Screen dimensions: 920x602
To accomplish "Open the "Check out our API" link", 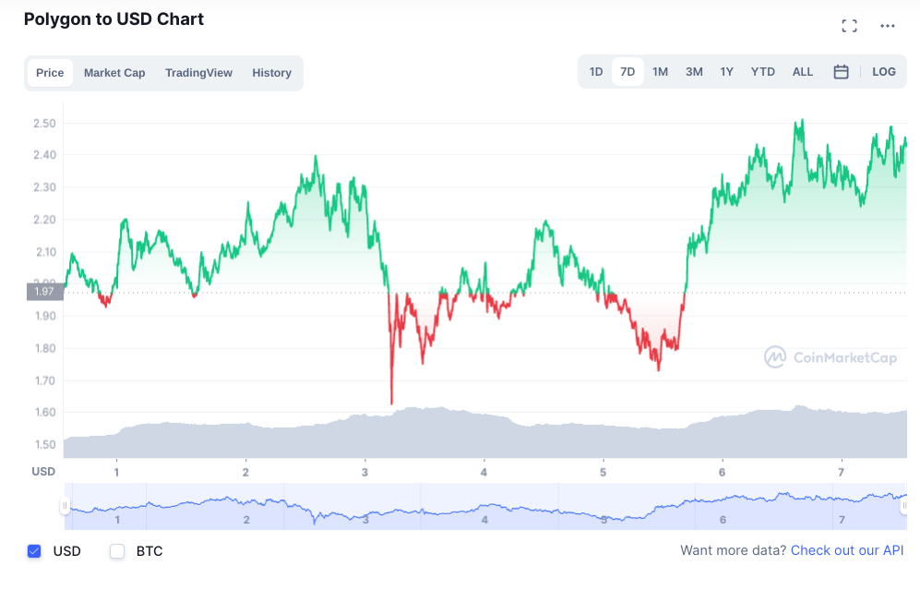I will pyautogui.click(x=847, y=550).
